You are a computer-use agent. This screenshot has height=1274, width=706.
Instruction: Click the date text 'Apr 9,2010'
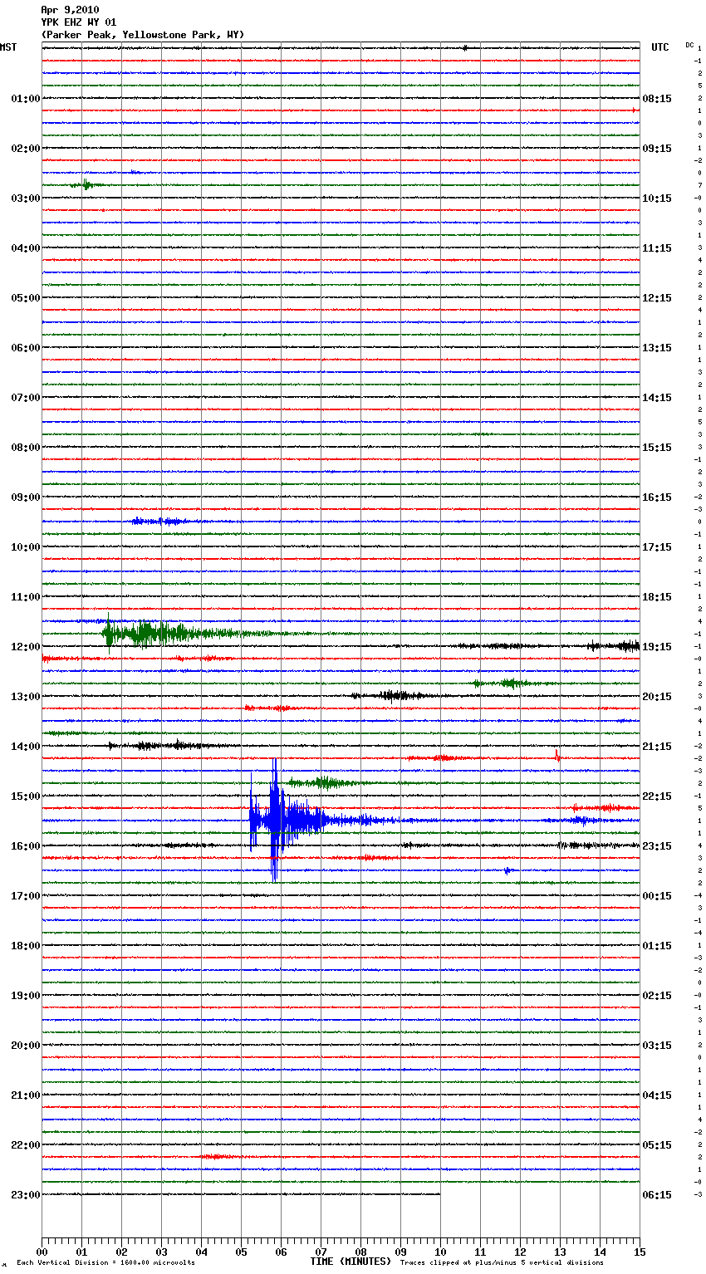click(70, 10)
